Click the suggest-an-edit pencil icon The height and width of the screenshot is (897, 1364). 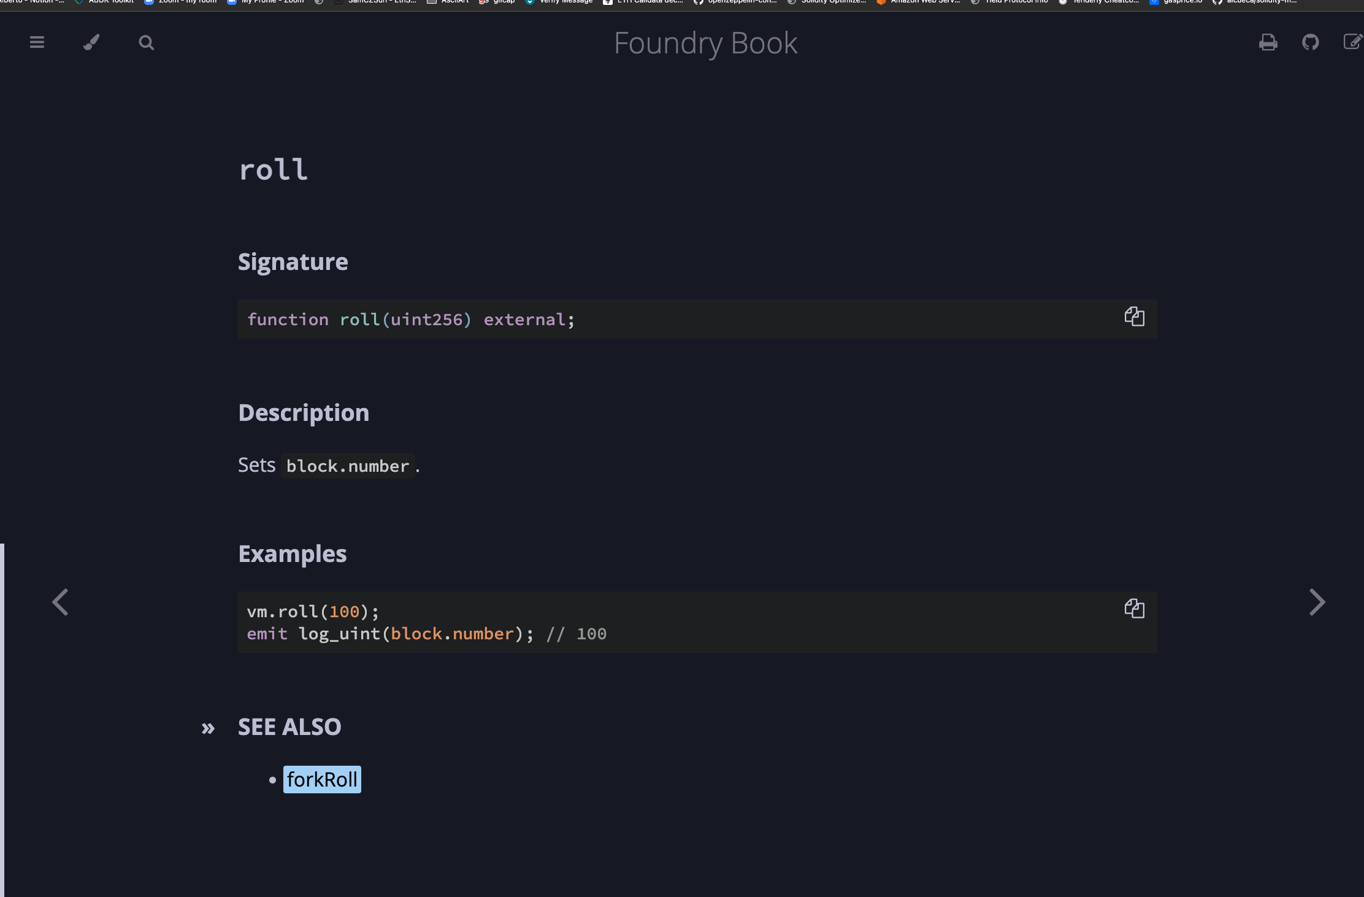pyautogui.click(x=1353, y=42)
